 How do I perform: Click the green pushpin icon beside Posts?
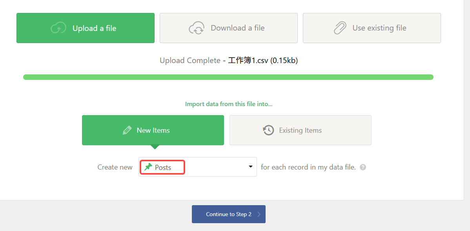point(148,167)
